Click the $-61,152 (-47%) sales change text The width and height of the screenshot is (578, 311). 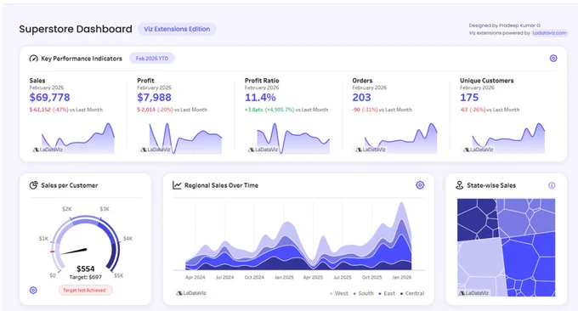(x=49, y=110)
